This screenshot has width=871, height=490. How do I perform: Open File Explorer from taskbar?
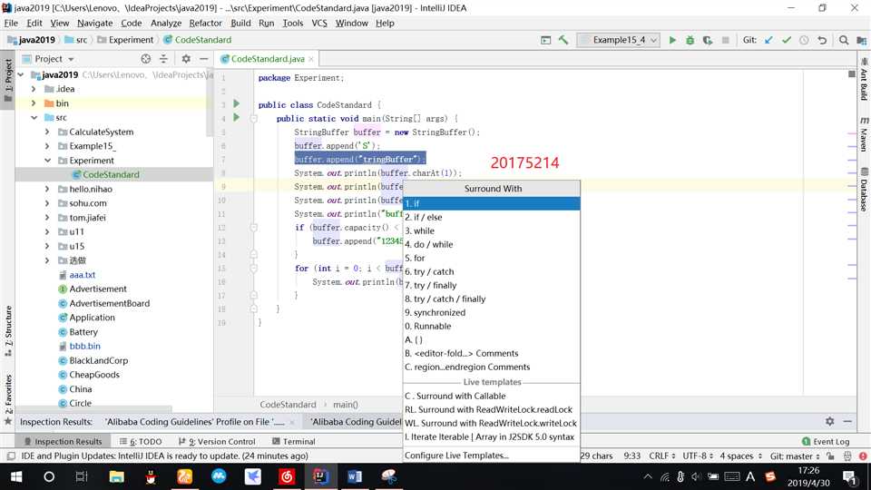[117, 476]
